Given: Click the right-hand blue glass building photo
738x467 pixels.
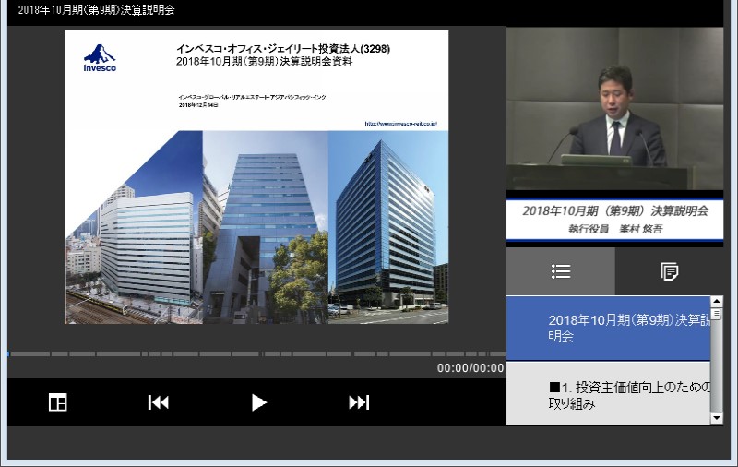Looking at the screenshot, I should click(387, 226).
